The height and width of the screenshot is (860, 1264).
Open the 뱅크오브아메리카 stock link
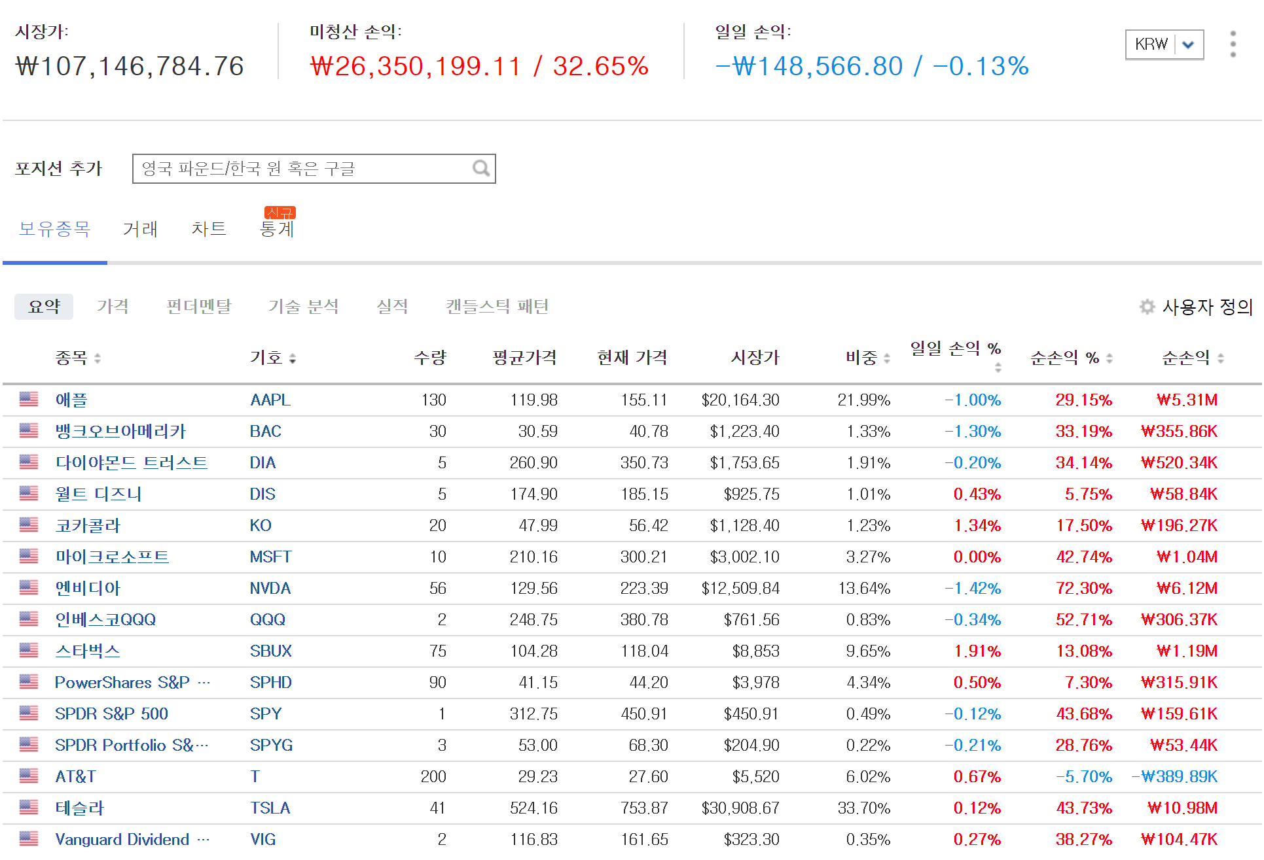click(x=120, y=431)
